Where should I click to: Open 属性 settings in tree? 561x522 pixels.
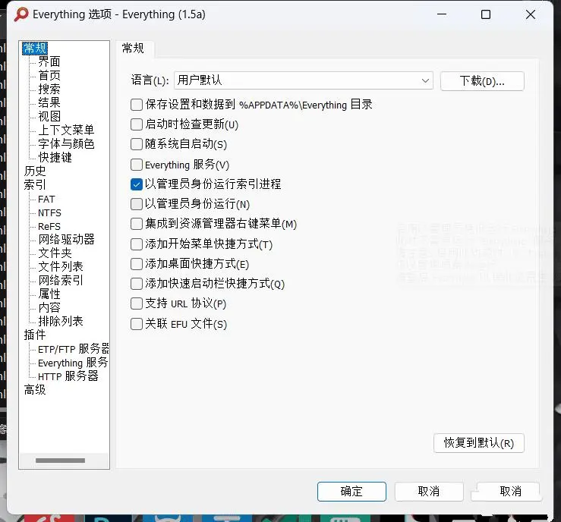coord(49,294)
